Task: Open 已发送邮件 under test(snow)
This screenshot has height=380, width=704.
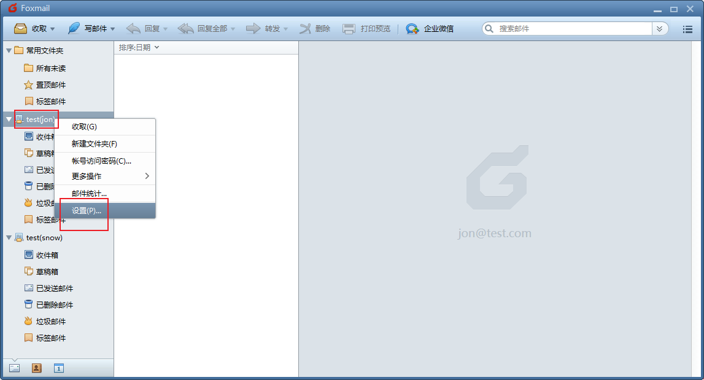Action: point(55,288)
